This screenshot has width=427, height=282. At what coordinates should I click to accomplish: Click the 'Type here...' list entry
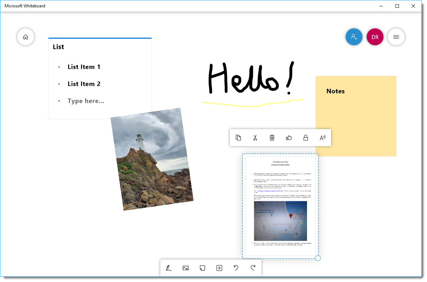click(86, 101)
